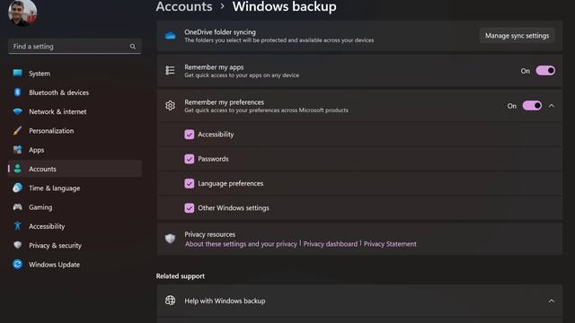The image size is (575, 323).
Task: Go to Bluetooth & devices
Action: 75,92
